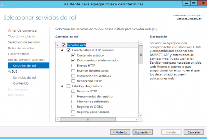
Task: Open Características step
Action: [x=19, y=54]
